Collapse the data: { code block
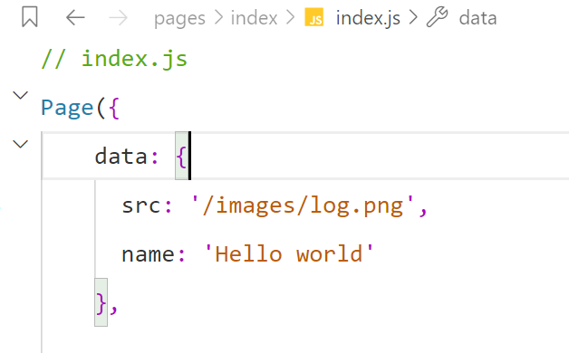Image resolution: width=569 pixels, height=353 pixels. (x=20, y=144)
